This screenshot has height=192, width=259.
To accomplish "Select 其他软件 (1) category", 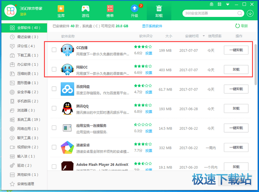I will point(24,175).
